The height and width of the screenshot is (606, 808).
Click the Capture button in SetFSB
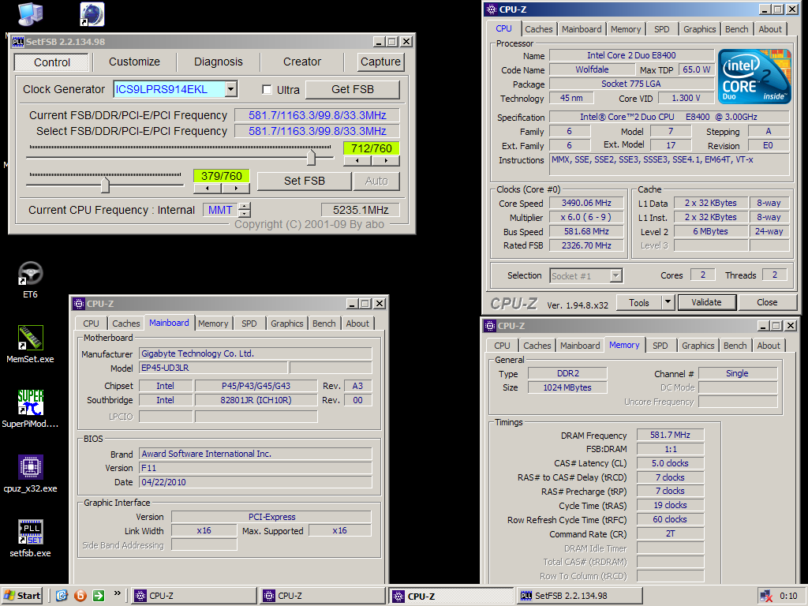pos(380,62)
